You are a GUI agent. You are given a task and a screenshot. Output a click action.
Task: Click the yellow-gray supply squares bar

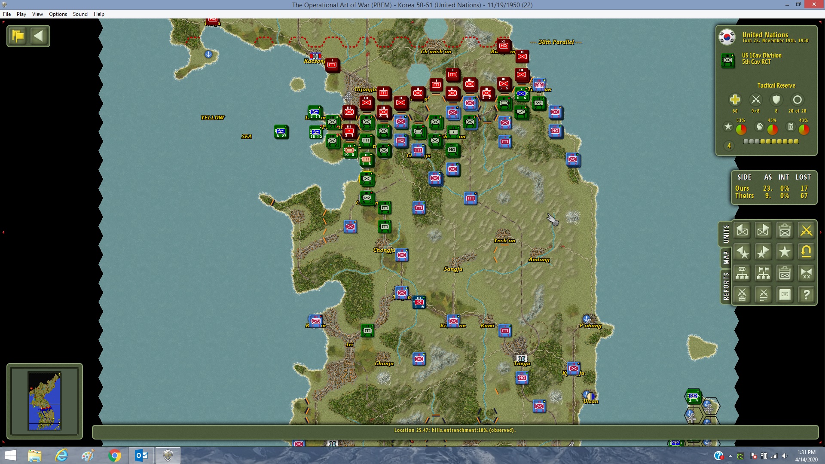pyautogui.click(x=771, y=141)
